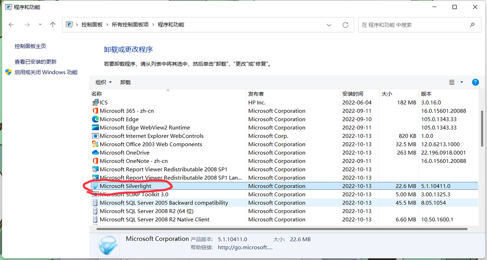Sort by the 版本 column header
The width and height of the screenshot is (487, 260).
pos(448,94)
